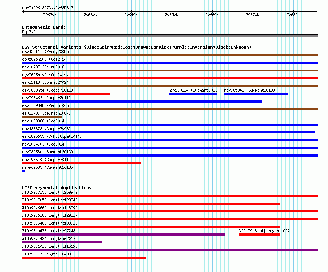Click the UCSC segmental duplications track title

click(57, 188)
